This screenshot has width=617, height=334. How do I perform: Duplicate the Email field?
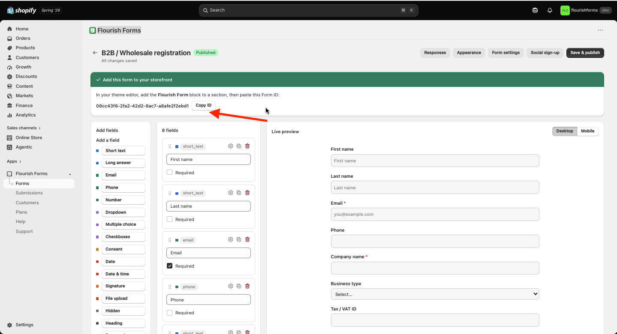coord(239,239)
